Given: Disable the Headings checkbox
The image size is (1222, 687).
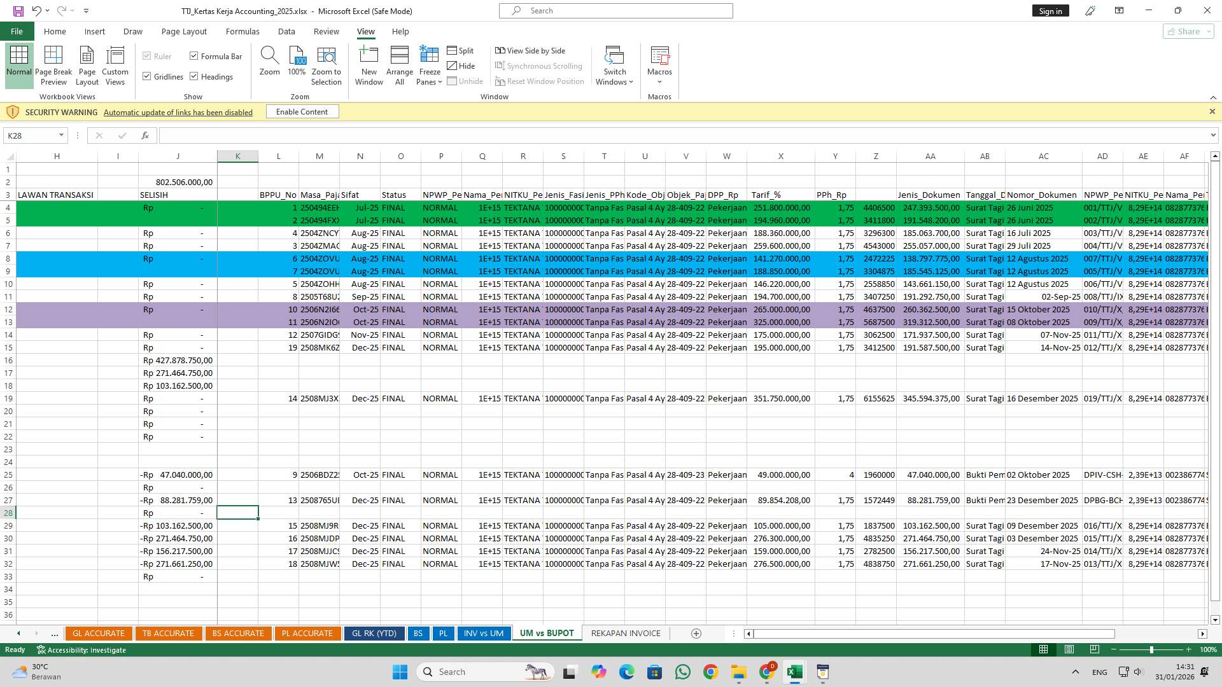Looking at the screenshot, I should (x=194, y=76).
